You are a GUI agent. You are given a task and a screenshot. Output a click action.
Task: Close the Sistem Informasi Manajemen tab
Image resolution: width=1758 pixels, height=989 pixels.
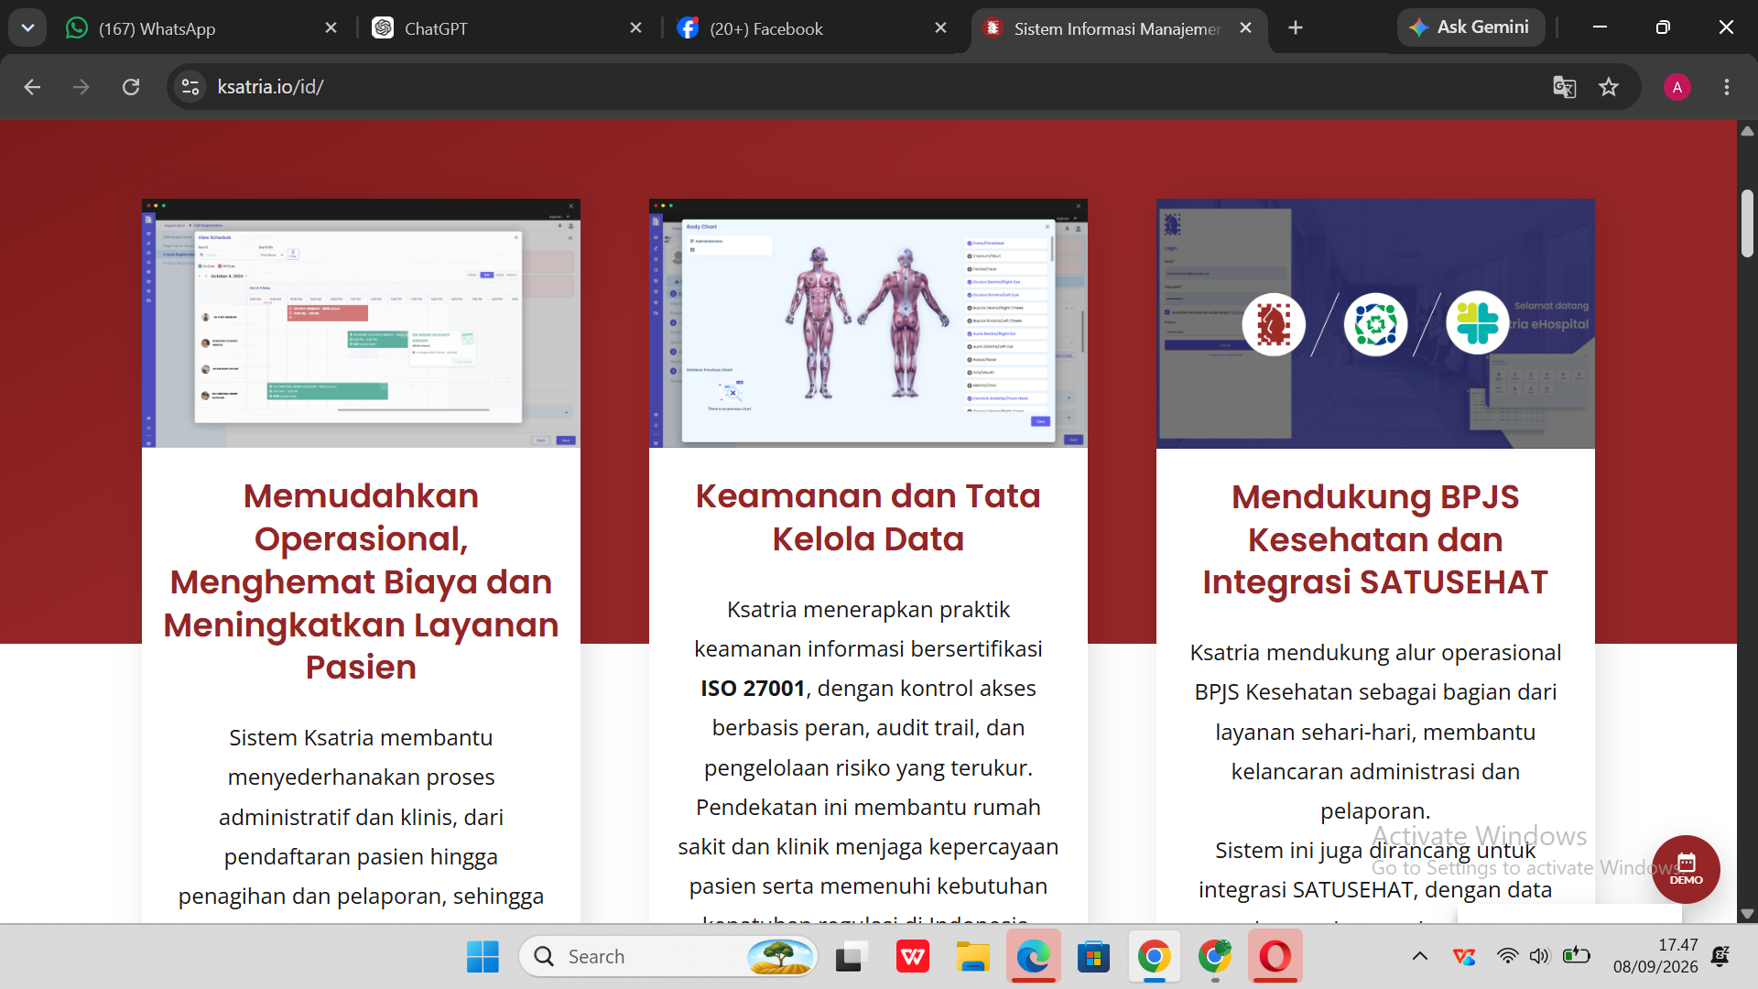1245,28
